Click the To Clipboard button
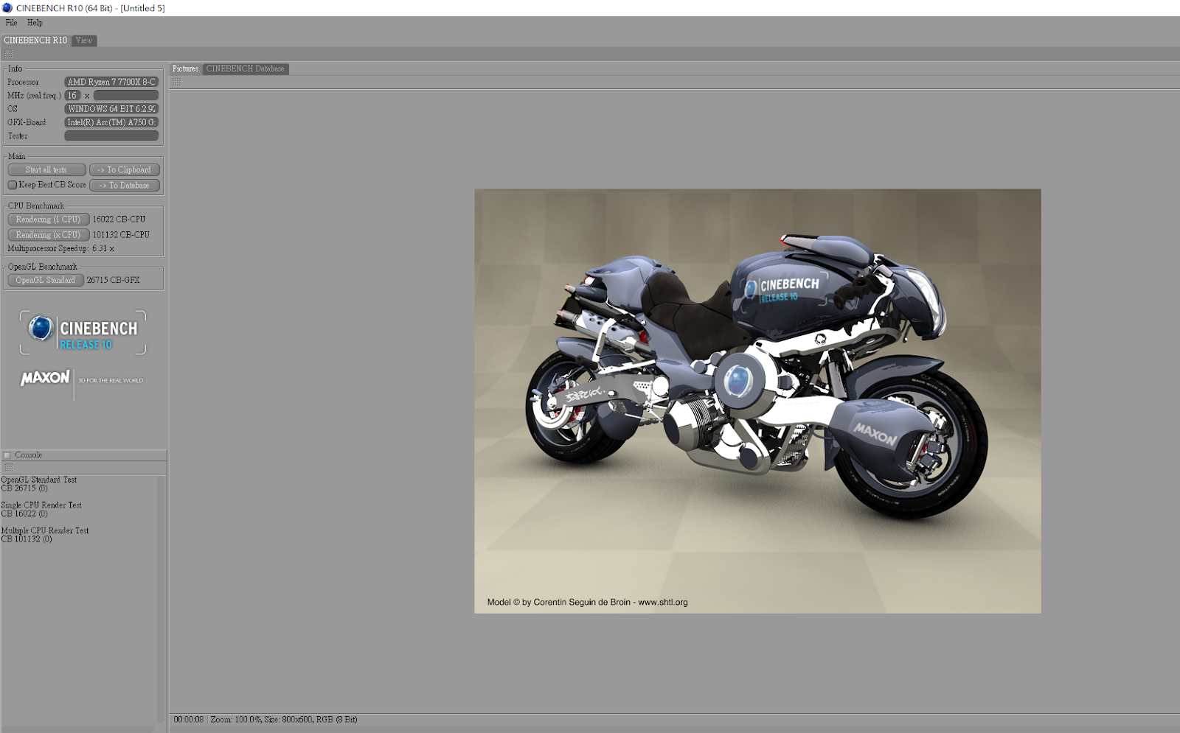 [x=125, y=169]
